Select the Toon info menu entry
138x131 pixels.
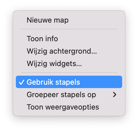coord(69,39)
